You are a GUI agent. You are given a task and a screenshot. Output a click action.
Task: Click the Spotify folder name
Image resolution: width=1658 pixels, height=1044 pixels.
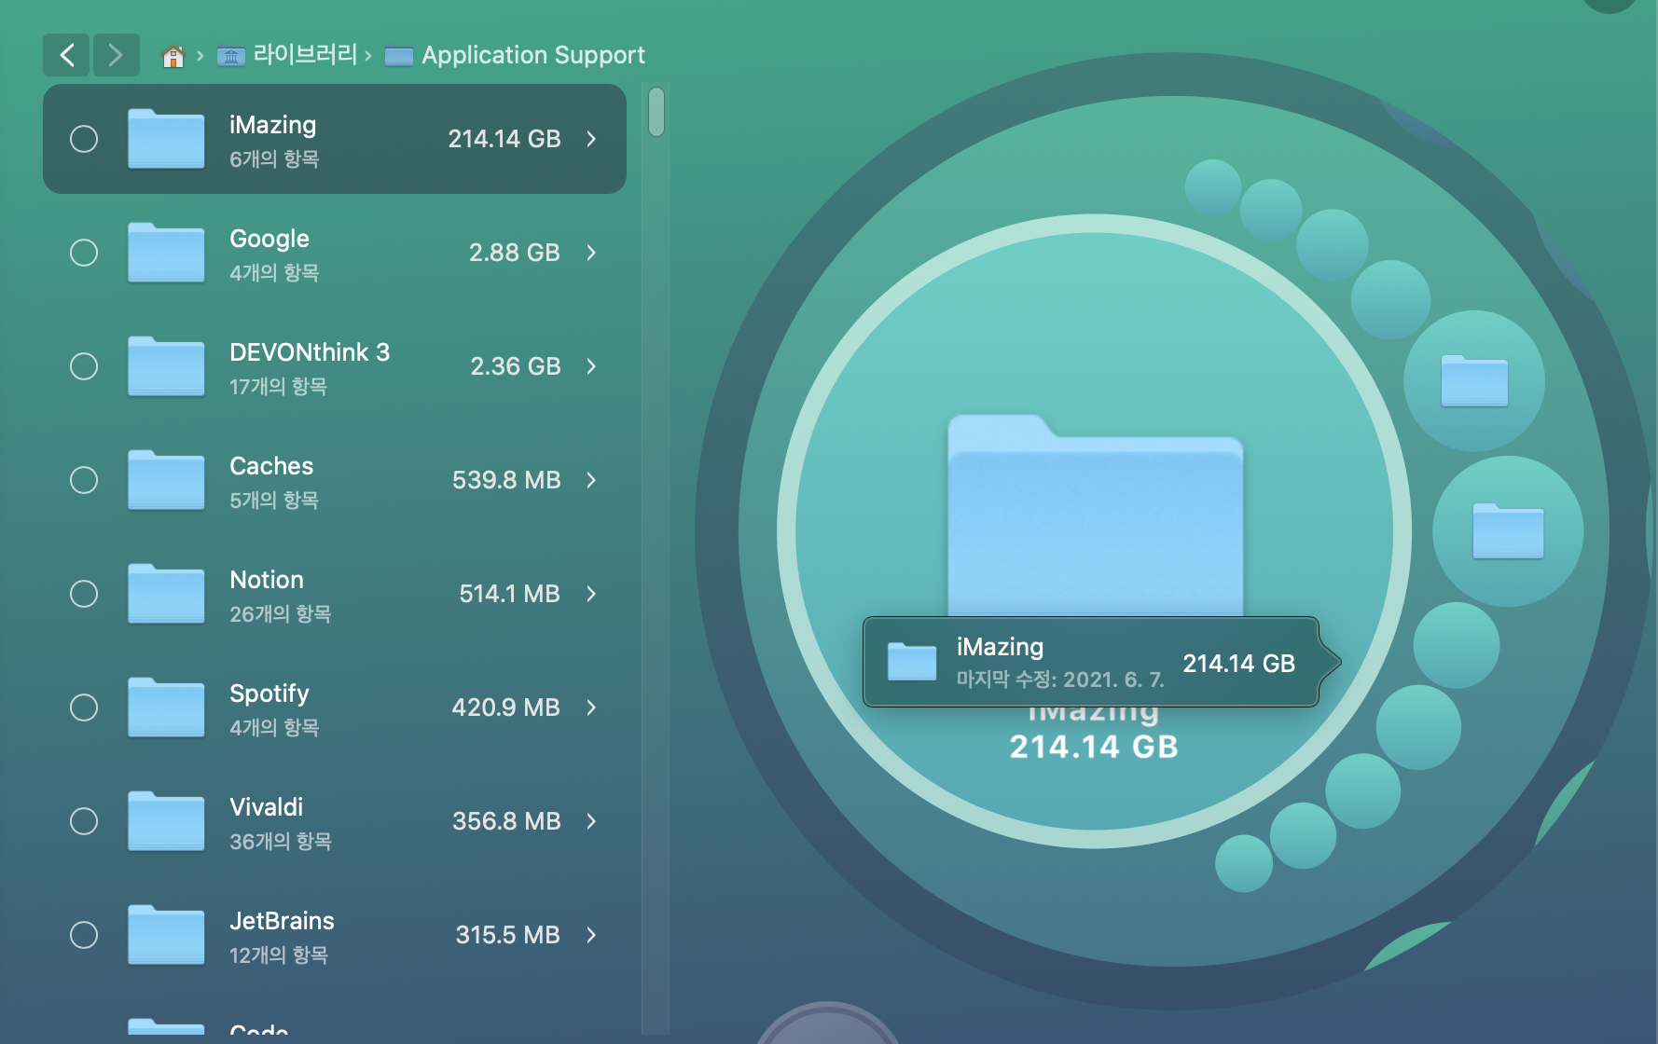[269, 694]
